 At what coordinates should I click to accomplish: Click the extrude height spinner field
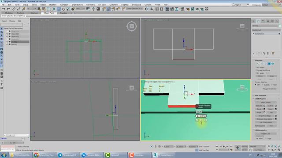tap(201, 116)
